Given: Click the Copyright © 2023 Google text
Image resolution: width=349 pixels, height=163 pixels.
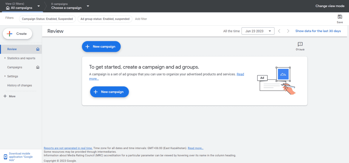Looking at the screenshot, I should (x=60, y=161).
